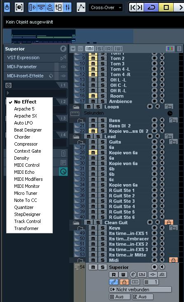Click the power button icon in toolbar
This screenshot has width=184, height=302.
coord(7,7)
